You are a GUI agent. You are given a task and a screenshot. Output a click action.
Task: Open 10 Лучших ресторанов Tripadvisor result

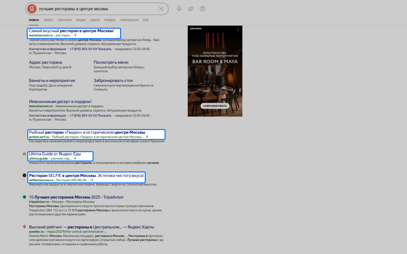click(x=76, y=197)
